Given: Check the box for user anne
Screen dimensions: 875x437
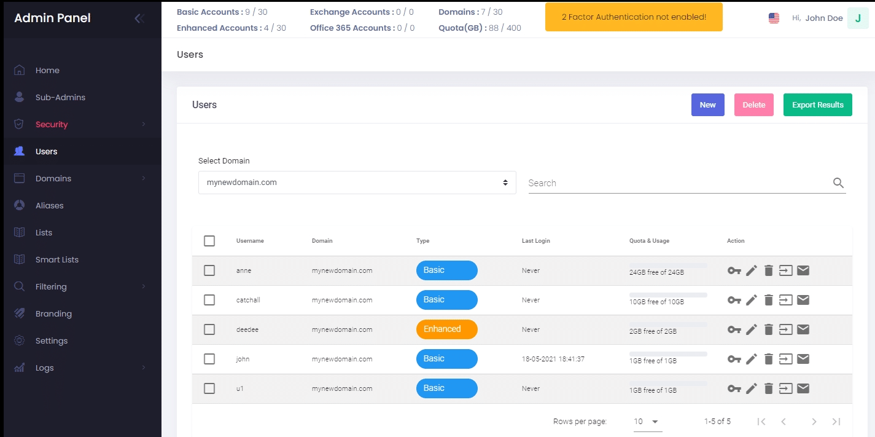Looking at the screenshot, I should 209,270.
